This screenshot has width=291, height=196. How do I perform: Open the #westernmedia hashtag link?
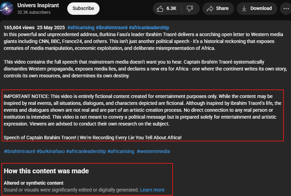pos(153,151)
